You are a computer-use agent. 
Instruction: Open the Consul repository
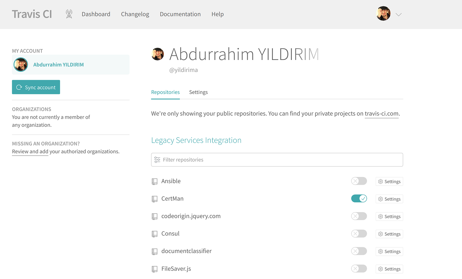170,233
